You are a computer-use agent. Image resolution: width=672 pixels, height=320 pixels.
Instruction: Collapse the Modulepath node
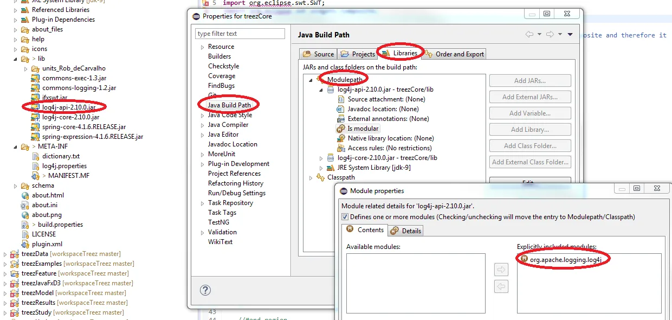[x=311, y=80]
